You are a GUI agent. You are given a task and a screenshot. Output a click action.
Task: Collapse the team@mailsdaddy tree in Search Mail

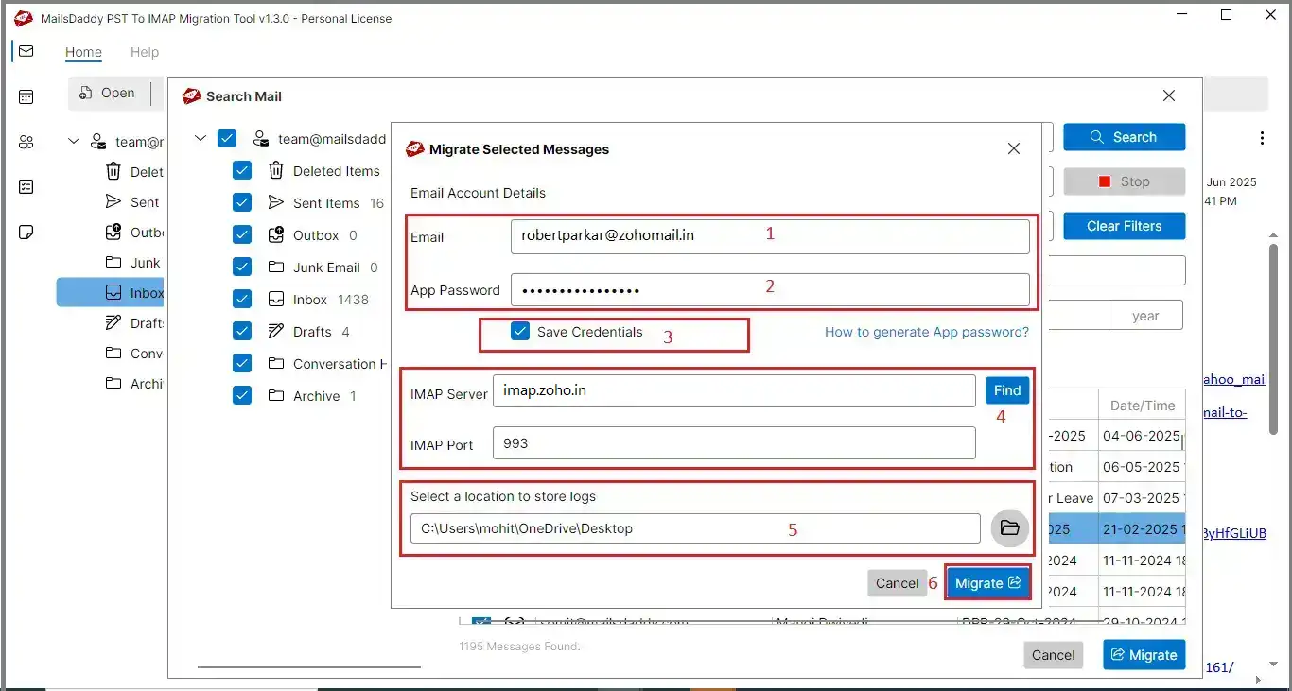(x=200, y=139)
